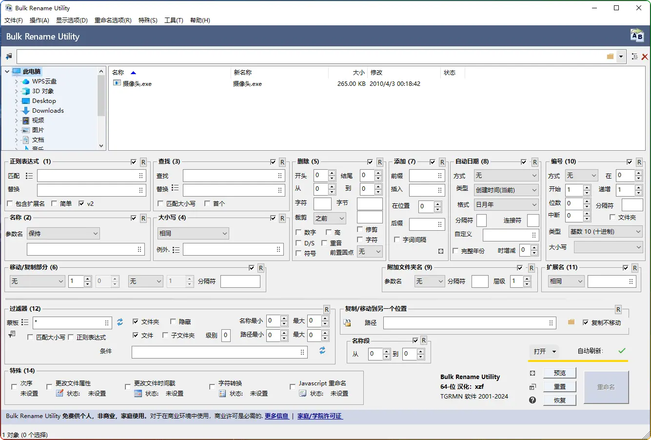Click the copy icon left of 路径
This screenshot has width=651, height=440.
347,322
